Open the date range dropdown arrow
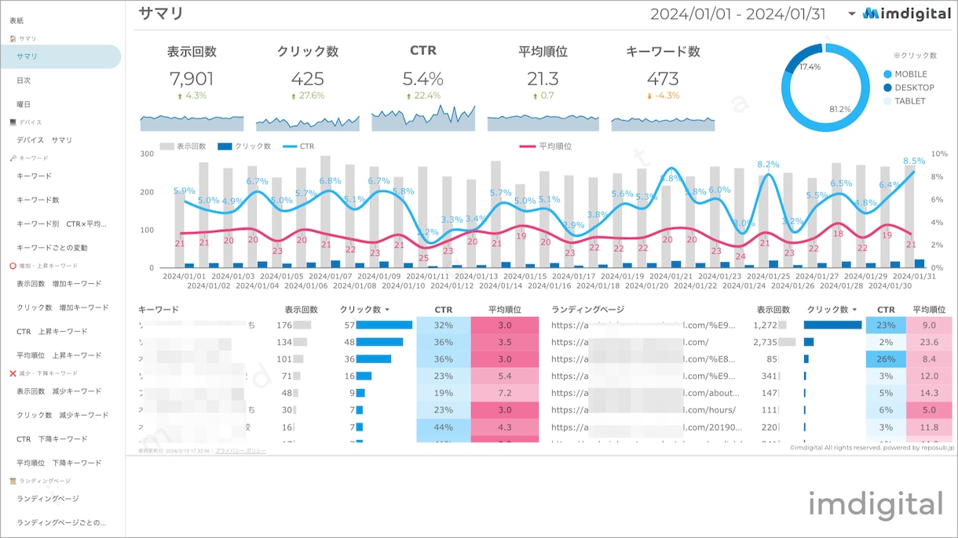This screenshot has height=538, width=958. tap(851, 13)
